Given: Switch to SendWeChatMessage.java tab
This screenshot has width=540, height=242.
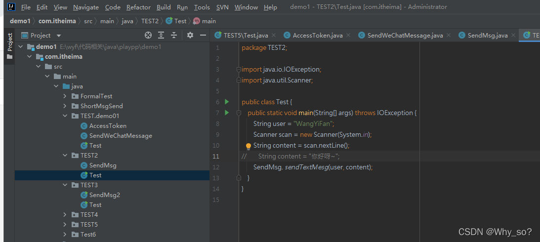Looking at the screenshot, I should 405,35.
